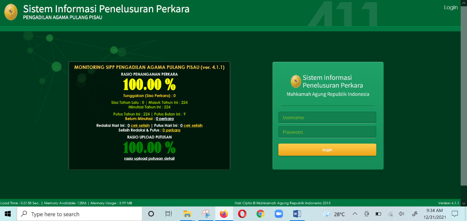The image size is (467, 221).
Task: Click the Task View taskbar icon
Action: coord(168,214)
